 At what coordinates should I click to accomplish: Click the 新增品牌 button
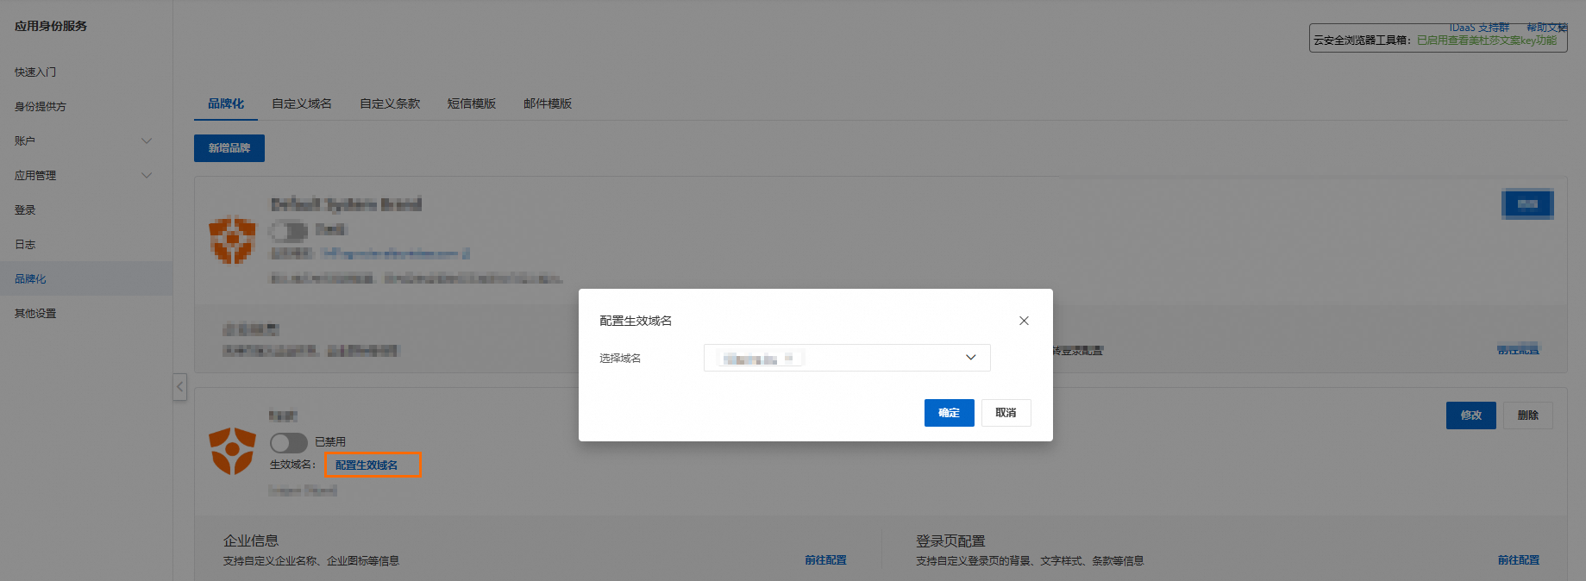tap(229, 148)
